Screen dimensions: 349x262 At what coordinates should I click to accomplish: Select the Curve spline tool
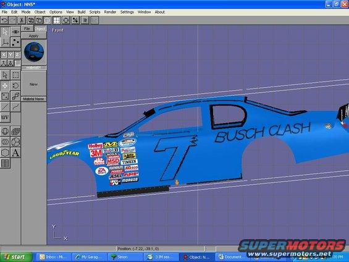point(15,107)
